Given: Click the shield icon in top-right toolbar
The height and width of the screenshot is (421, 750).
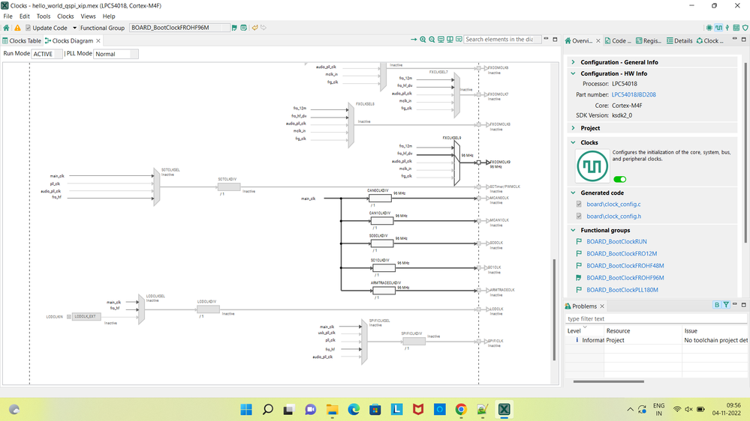Looking at the screenshot, I should click(x=745, y=28).
